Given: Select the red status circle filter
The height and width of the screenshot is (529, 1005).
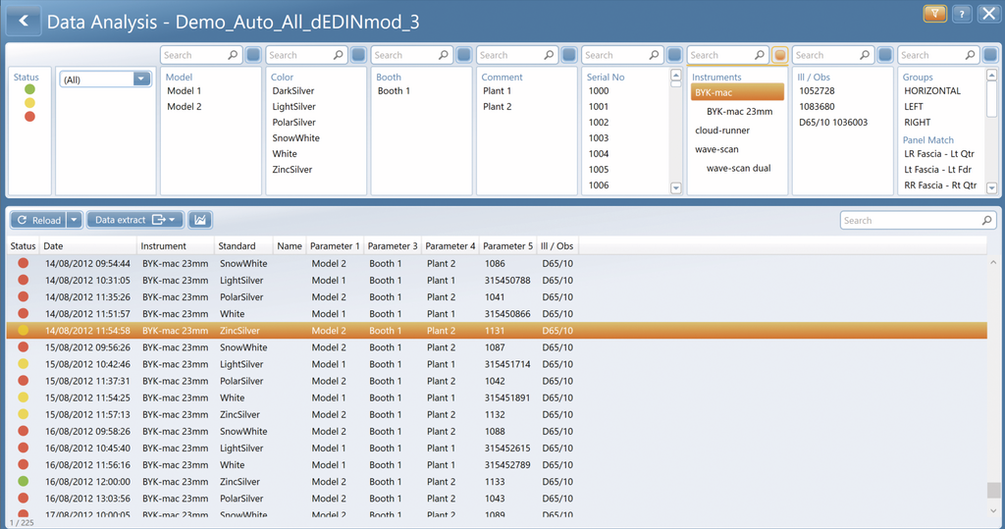Looking at the screenshot, I should (29, 117).
